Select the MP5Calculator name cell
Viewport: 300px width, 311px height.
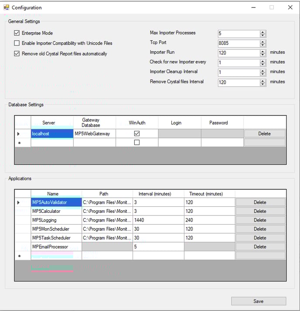tap(56, 211)
